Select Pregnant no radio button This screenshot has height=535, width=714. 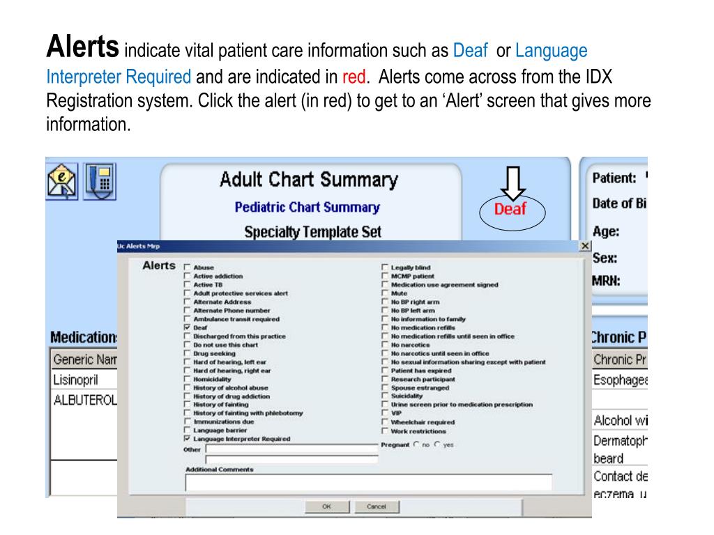[416, 444]
